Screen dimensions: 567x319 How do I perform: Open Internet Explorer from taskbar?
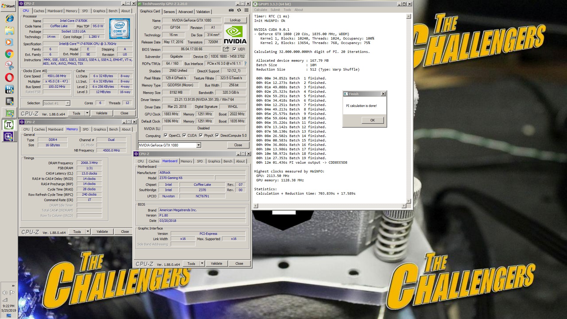coord(9,18)
